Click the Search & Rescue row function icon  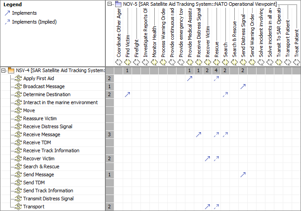tap(18, 166)
